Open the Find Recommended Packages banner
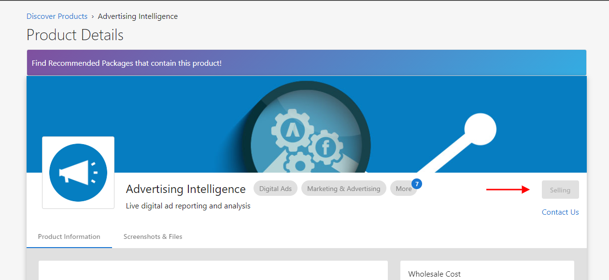Screen dimensions: 609x280 306,63
